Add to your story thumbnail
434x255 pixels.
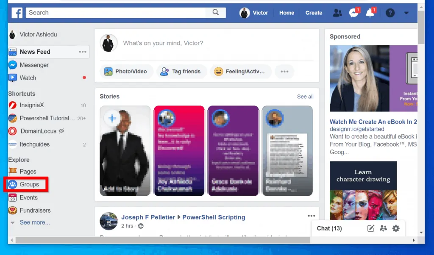pos(125,151)
